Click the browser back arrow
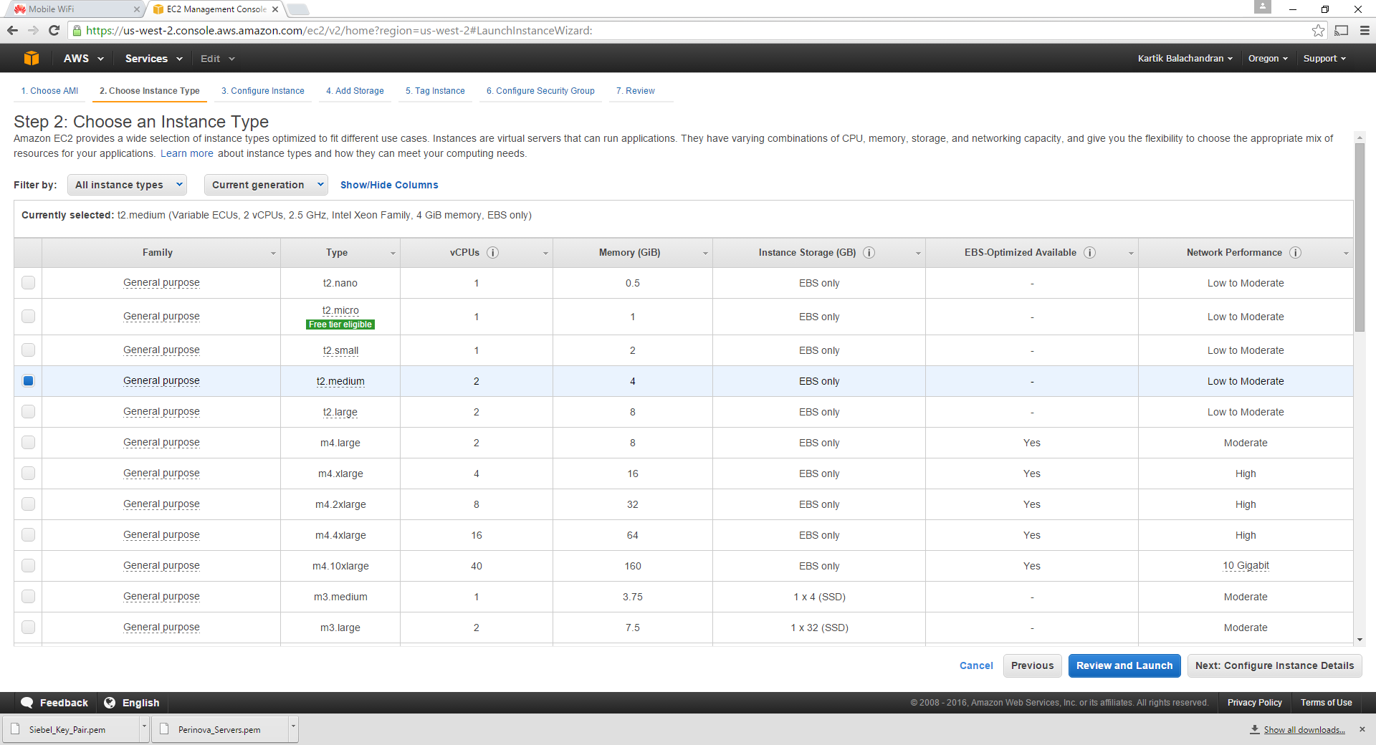 [12, 30]
